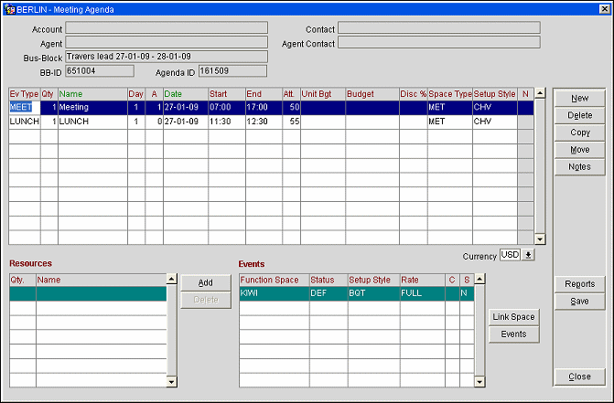Click the Bus-Block input field
The width and height of the screenshot is (614, 403).
click(166, 57)
